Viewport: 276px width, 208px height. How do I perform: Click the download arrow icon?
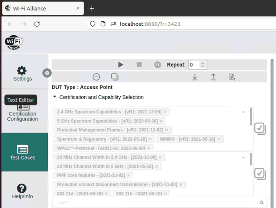pyautogui.click(x=195, y=77)
